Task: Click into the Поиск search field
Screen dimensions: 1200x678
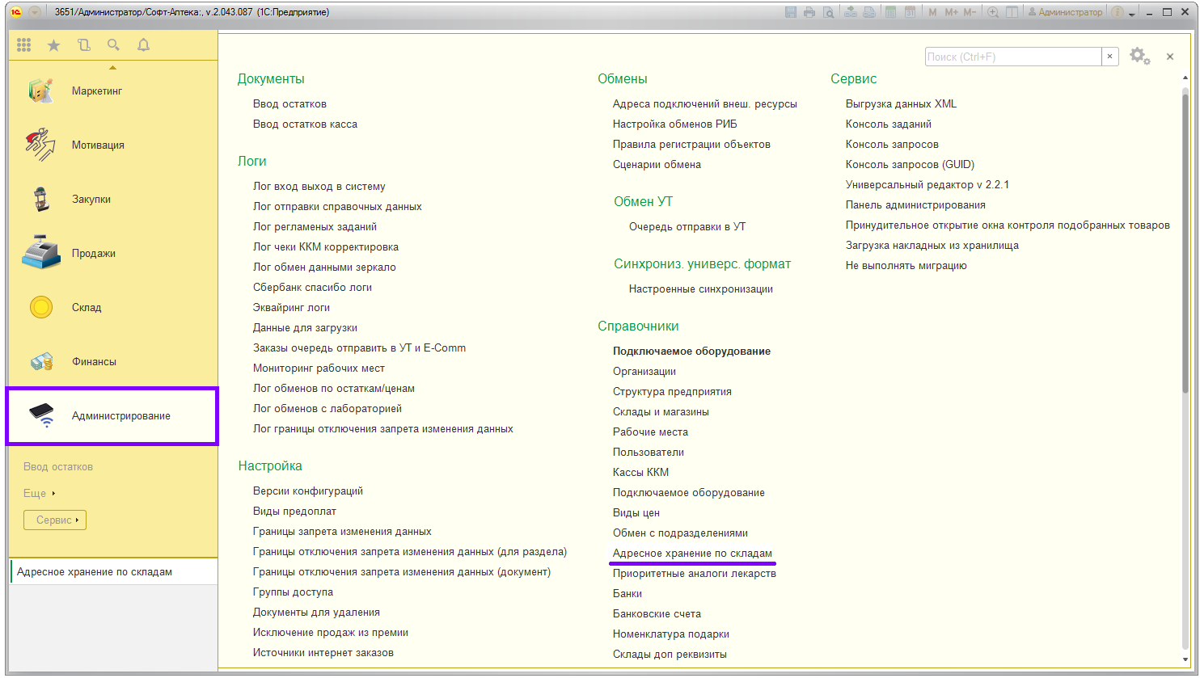Action: (1012, 57)
